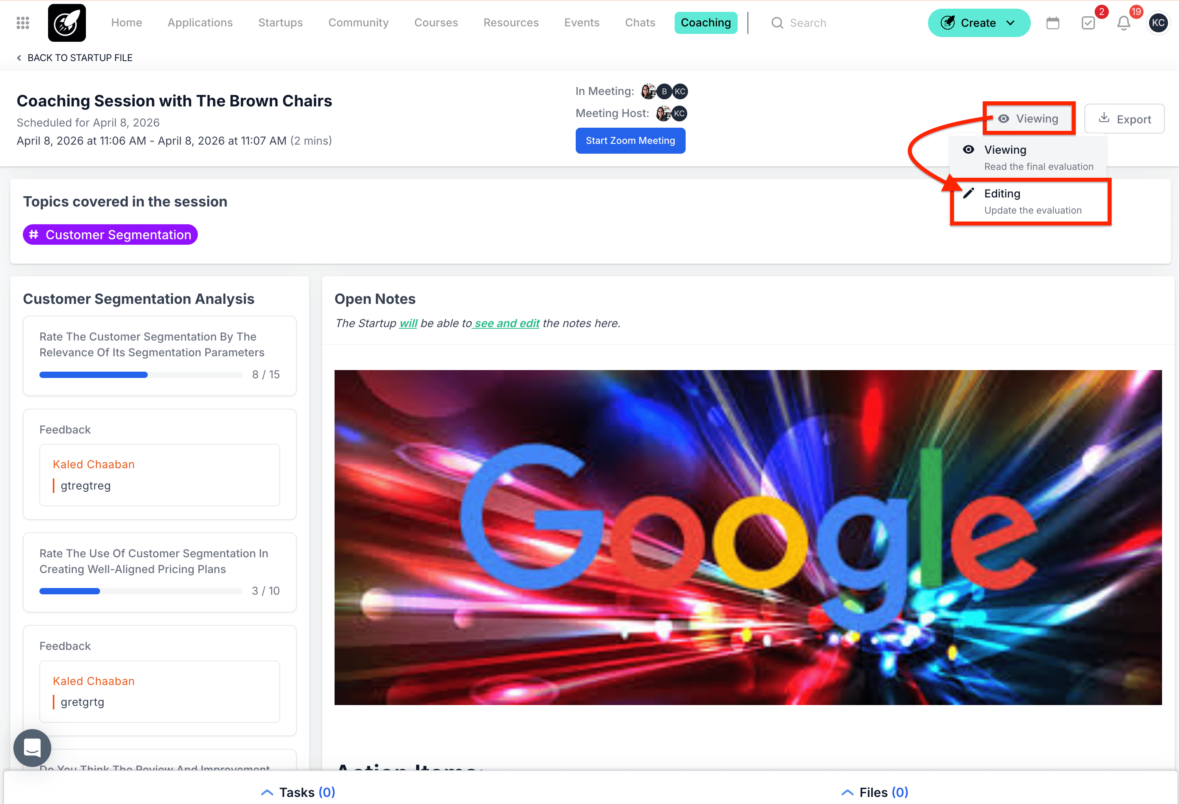This screenshot has height=804, width=1179.
Task: Open the apps grid menu icon
Action: pyautogui.click(x=23, y=23)
